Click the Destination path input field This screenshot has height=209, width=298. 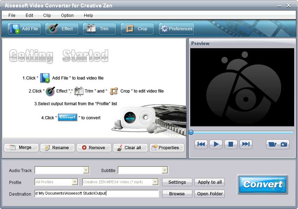[x=97, y=194]
